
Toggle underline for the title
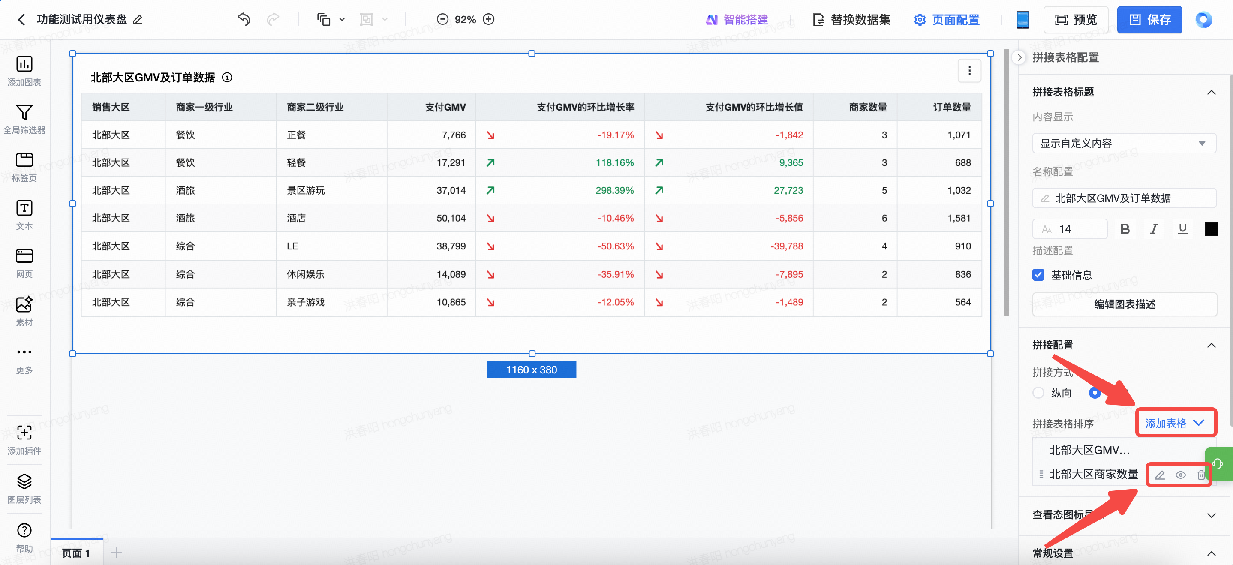coord(1182,229)
